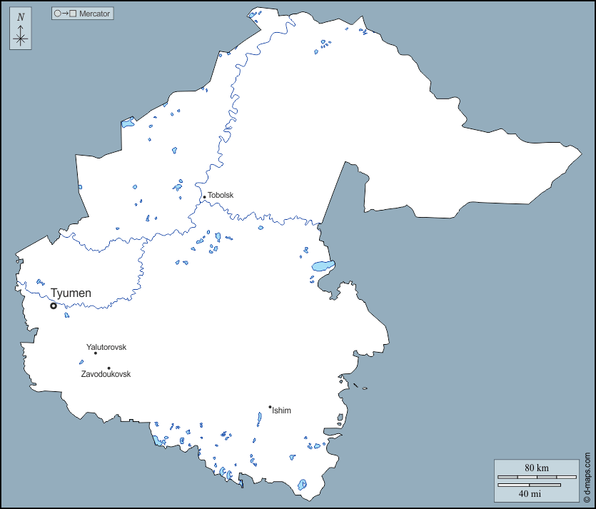The image size is (596, 509).
Task: Click the Ishim city dot marker
Action: [x=270, y=407]
